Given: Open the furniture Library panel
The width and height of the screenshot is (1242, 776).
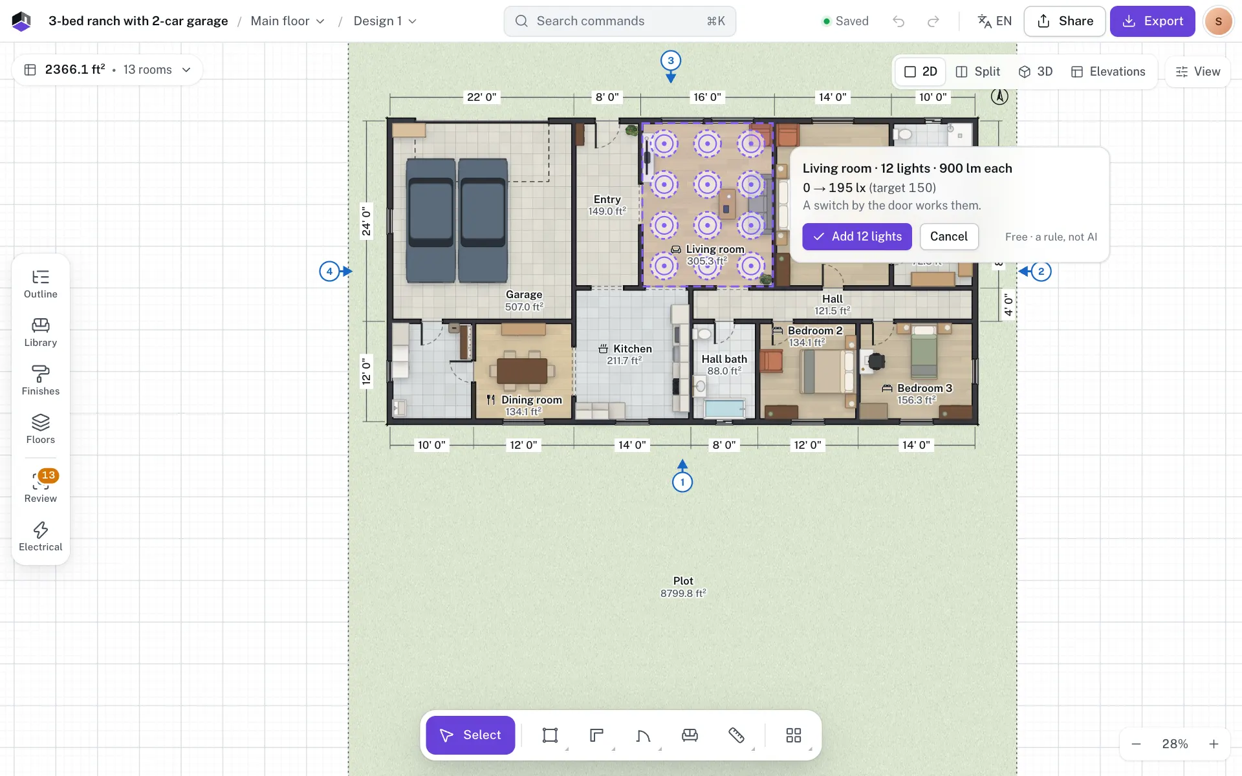Looking at the screenshot, I should (40, 333).
